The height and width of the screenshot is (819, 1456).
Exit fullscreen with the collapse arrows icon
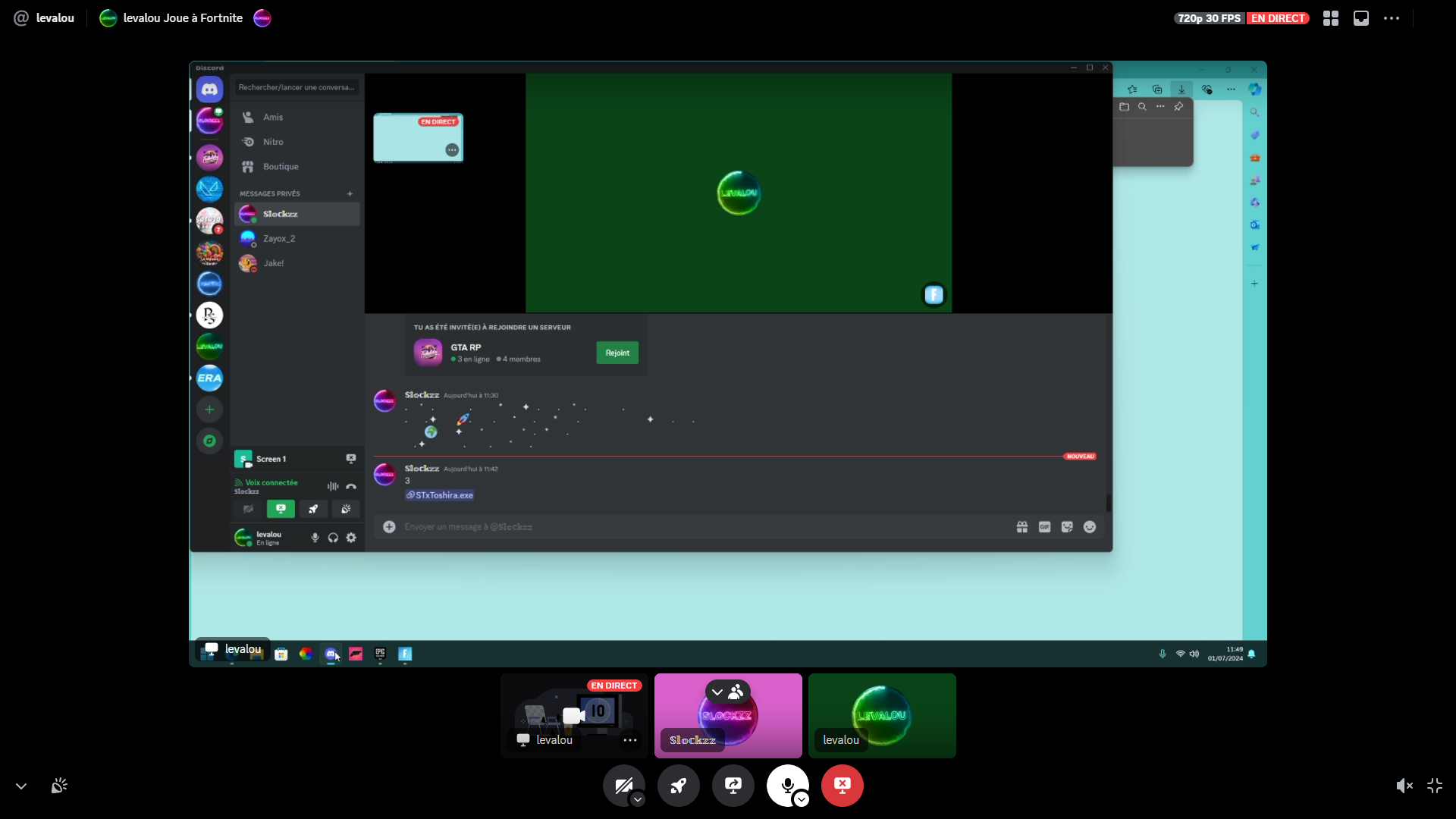click(1435, 786)
